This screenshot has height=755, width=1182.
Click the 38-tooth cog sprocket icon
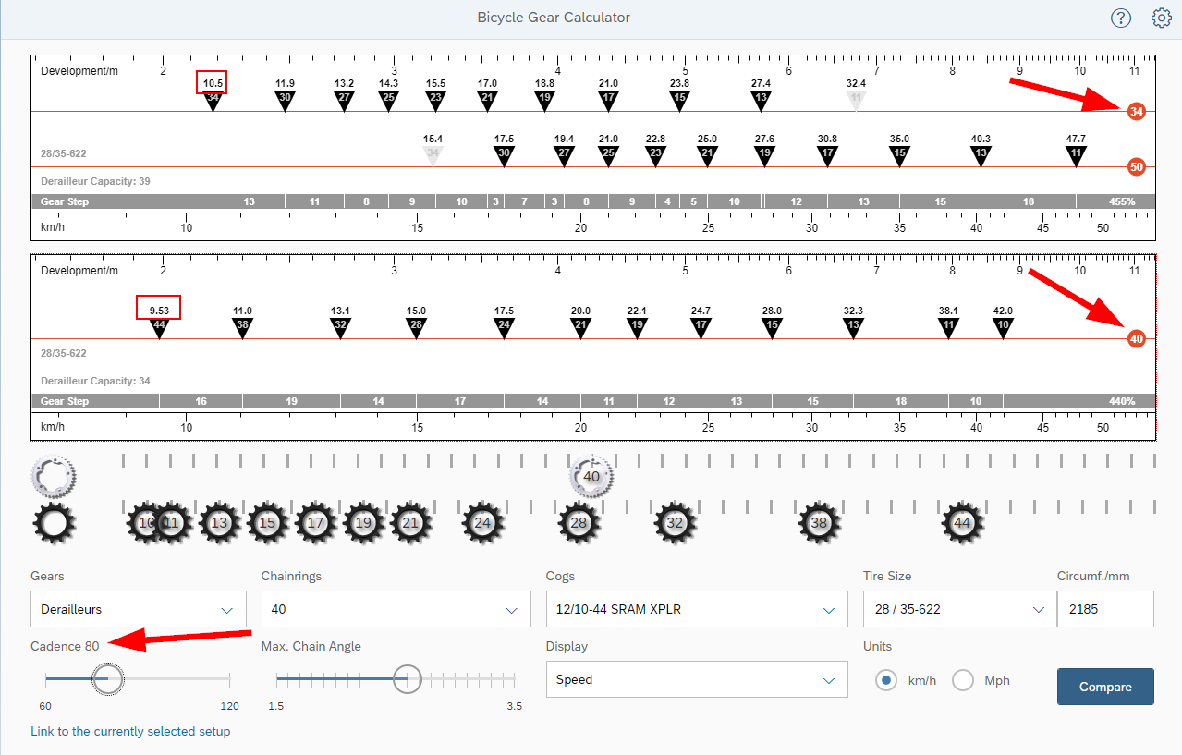coord(819,523)
